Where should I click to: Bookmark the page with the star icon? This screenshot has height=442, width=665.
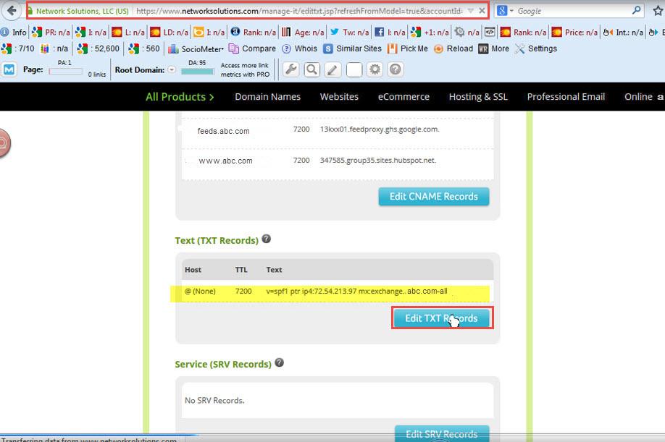tap(658, 11)
